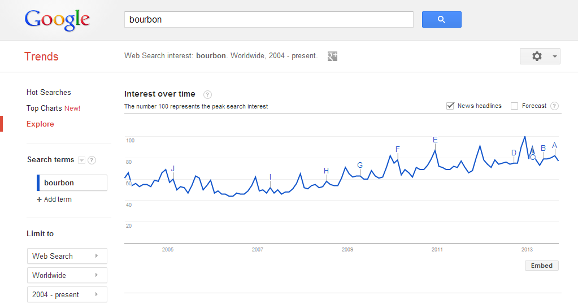This screenshot has width=578, height=304.
Task: Click the blue search magnifier button
Action: pos(441,20)
